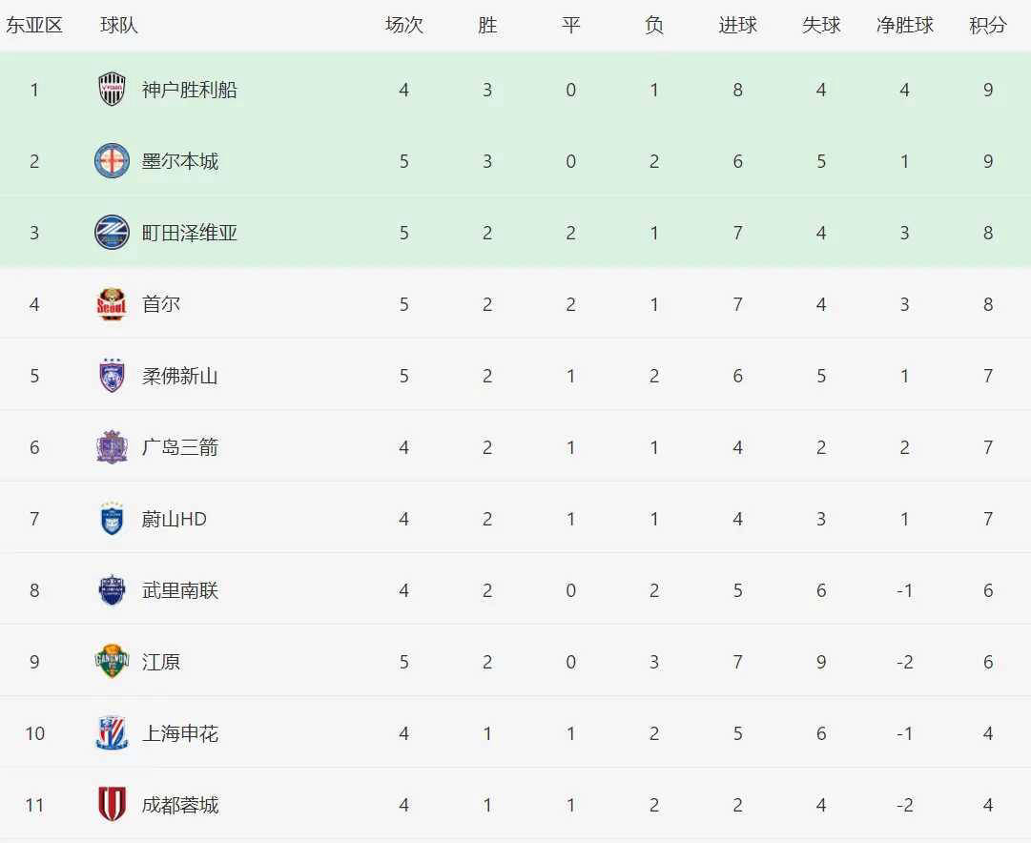
Task: Click the Gangwon FC green logo
Action: click(112, 662)
